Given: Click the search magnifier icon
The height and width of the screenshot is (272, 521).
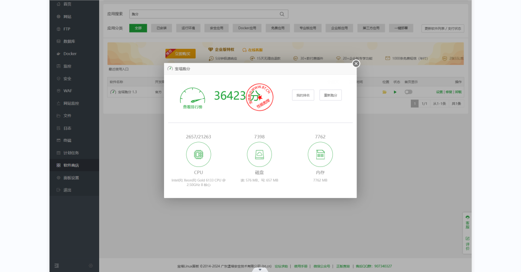Looking at the screenshot, I should (x=282, y=14).
